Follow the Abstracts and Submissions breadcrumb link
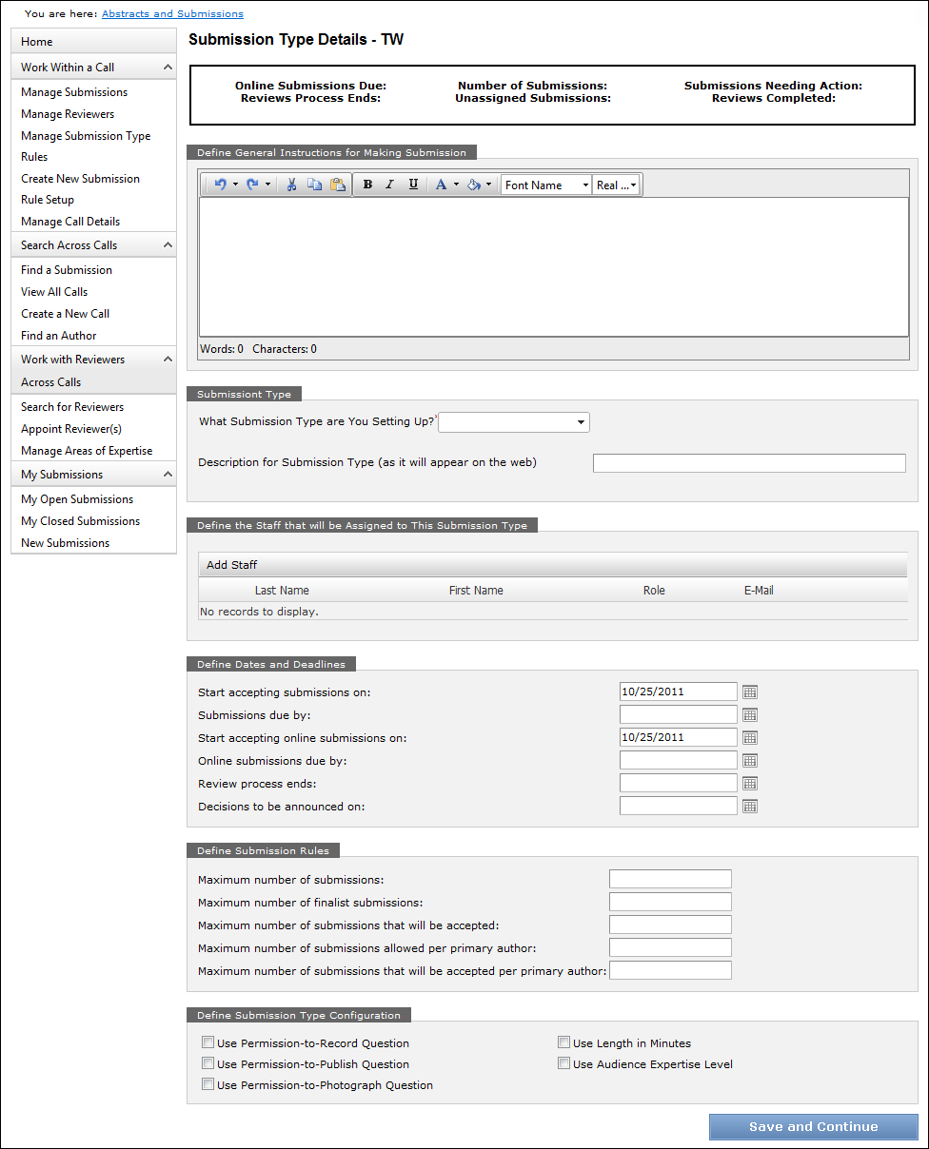This screenshot has width=929, height=1149. tap(172, 13)
